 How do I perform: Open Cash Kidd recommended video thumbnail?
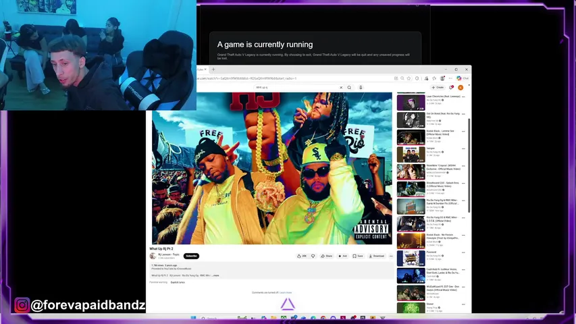[411, 275]
